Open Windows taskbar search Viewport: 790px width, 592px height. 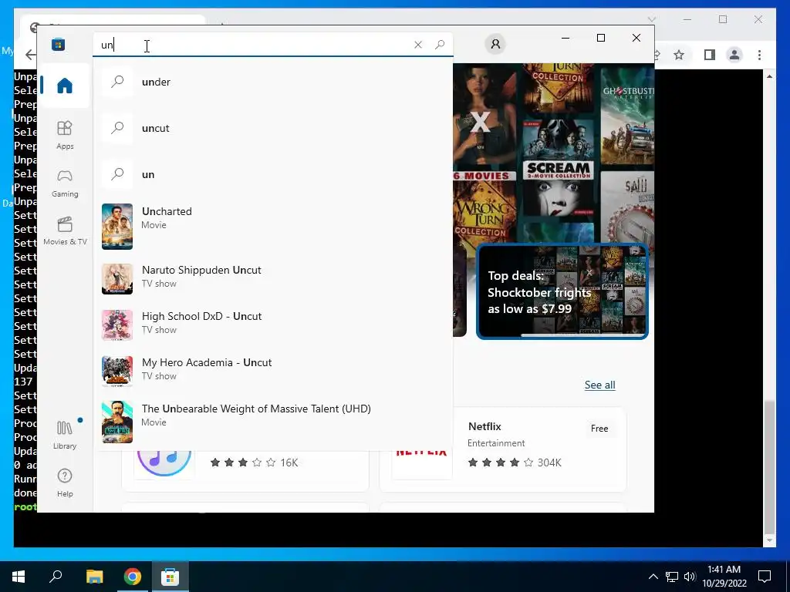pyautogui.click(x=56, y=577)
